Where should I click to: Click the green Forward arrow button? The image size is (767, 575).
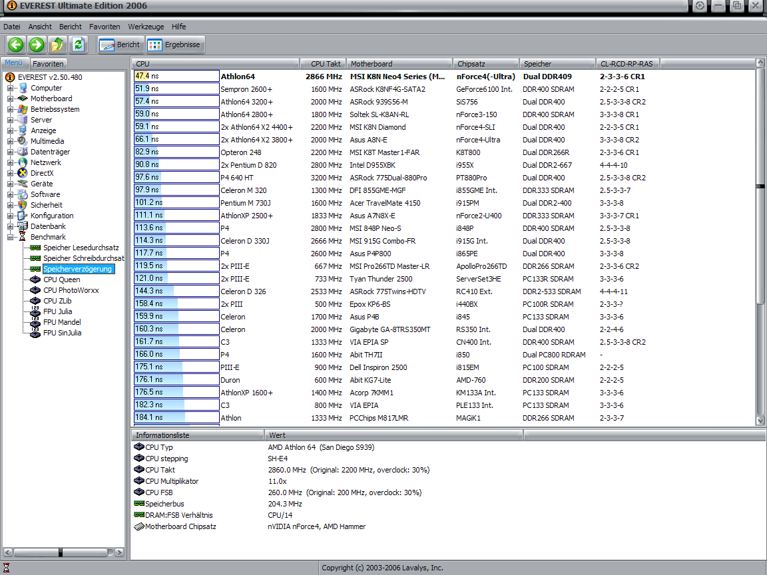pyautogui.click(x=36, y=45)
